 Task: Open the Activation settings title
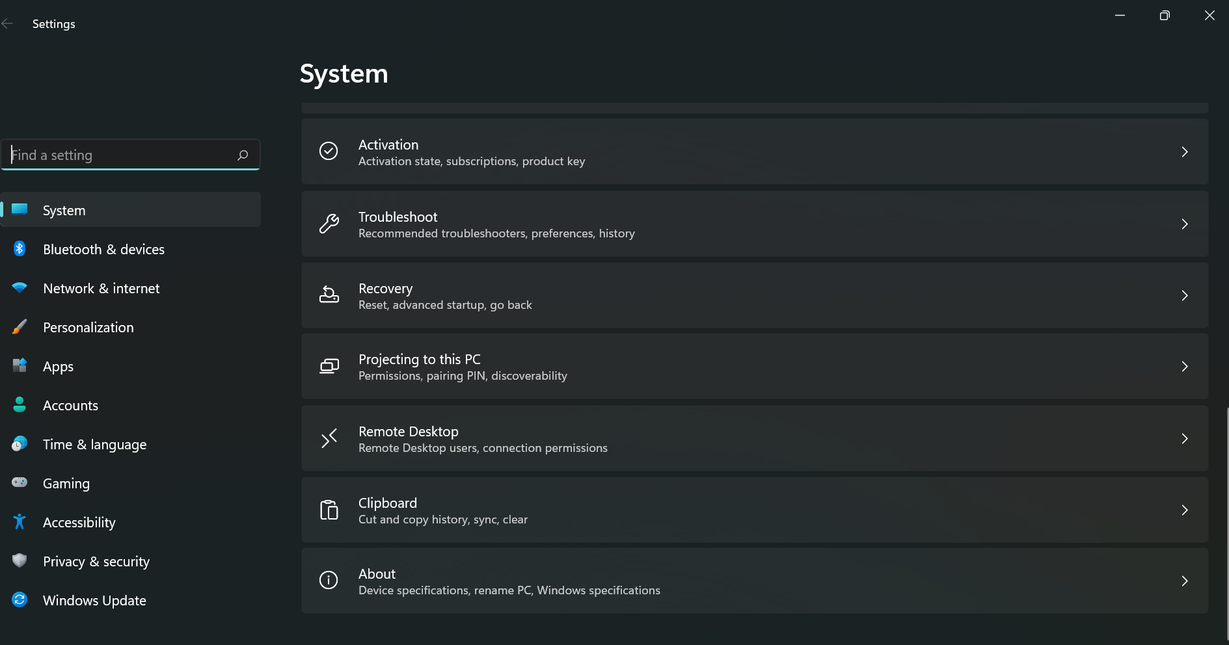pos(388,145)
